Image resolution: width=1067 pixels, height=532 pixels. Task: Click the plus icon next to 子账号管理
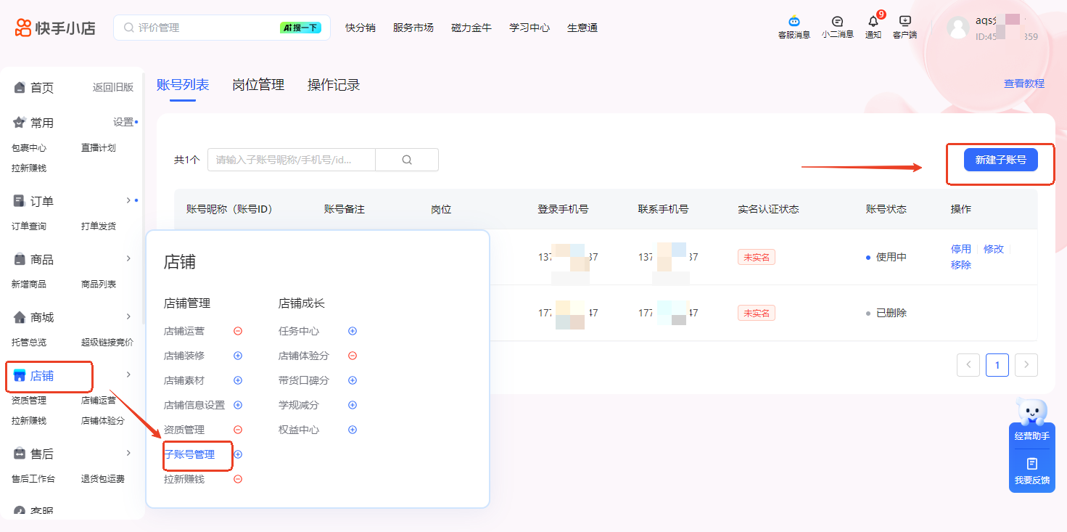coord(238,454)
